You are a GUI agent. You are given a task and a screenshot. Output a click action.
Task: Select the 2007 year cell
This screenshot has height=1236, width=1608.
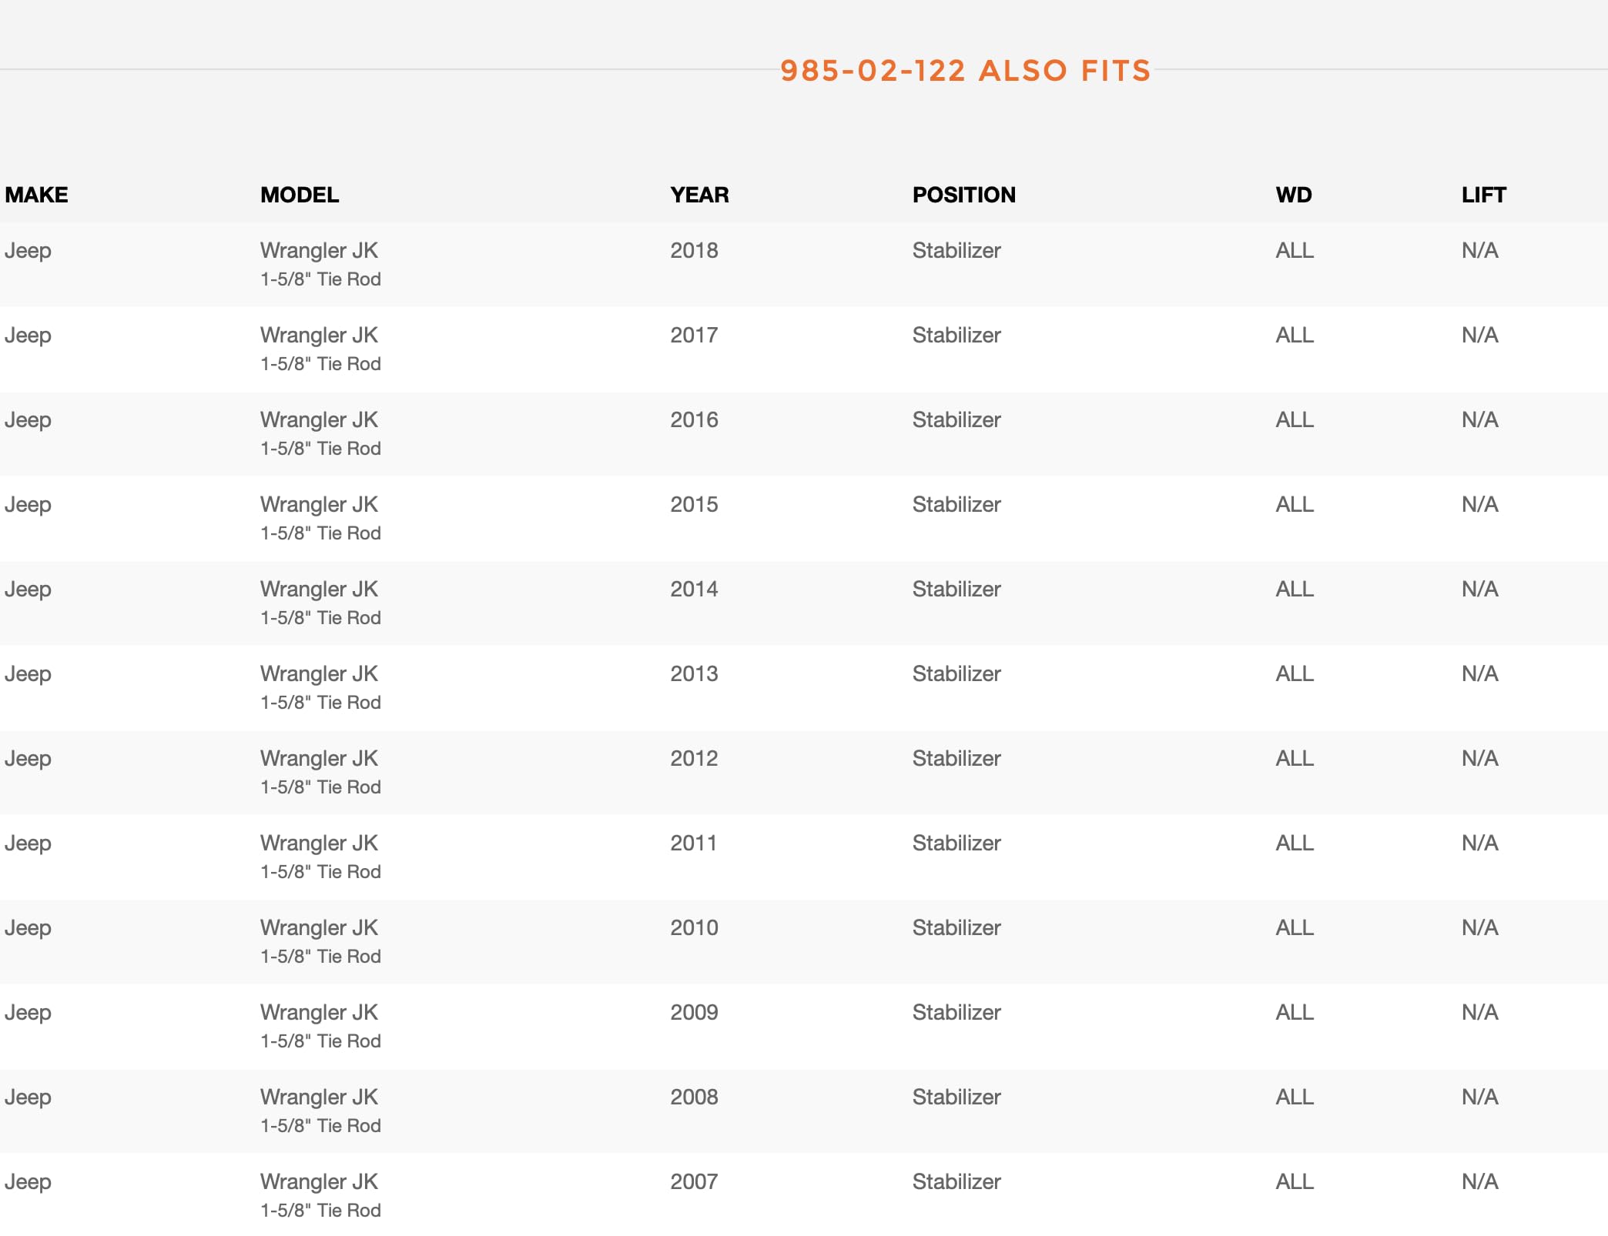(x=694, y=1181)
